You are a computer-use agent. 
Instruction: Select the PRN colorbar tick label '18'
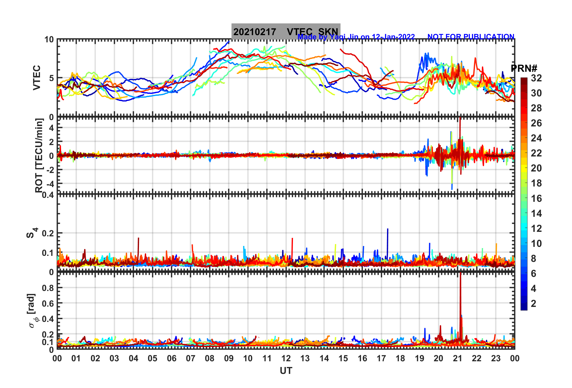click(x=536, y=183)
